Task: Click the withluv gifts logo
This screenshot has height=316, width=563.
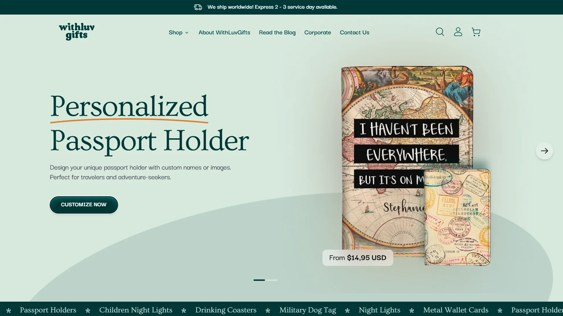Action: [x=77, y=32]
